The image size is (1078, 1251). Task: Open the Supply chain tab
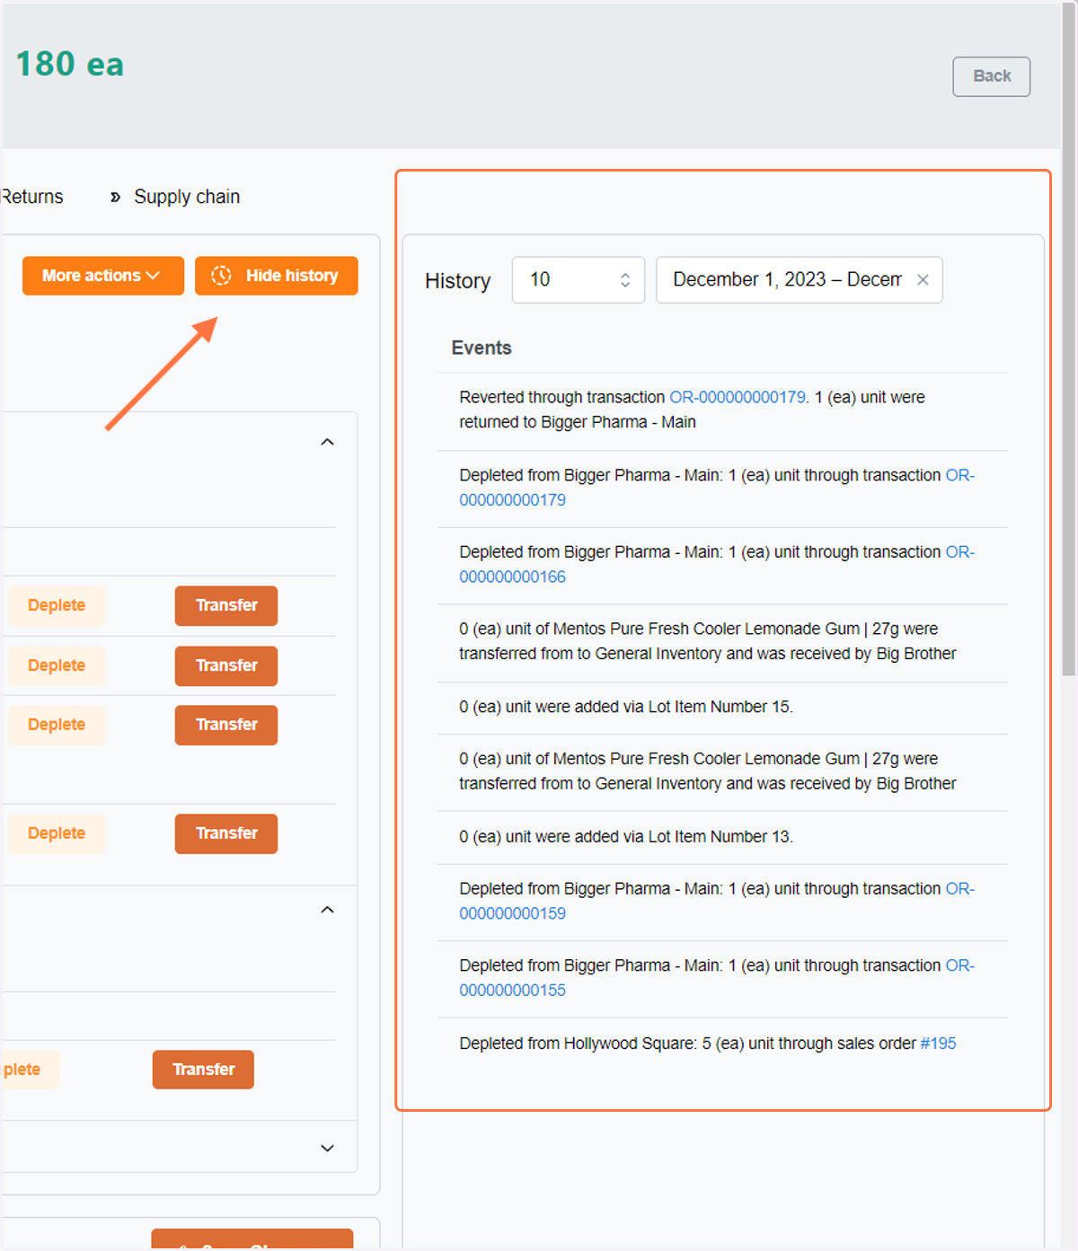pyautogui.click(x=187, y=197)
